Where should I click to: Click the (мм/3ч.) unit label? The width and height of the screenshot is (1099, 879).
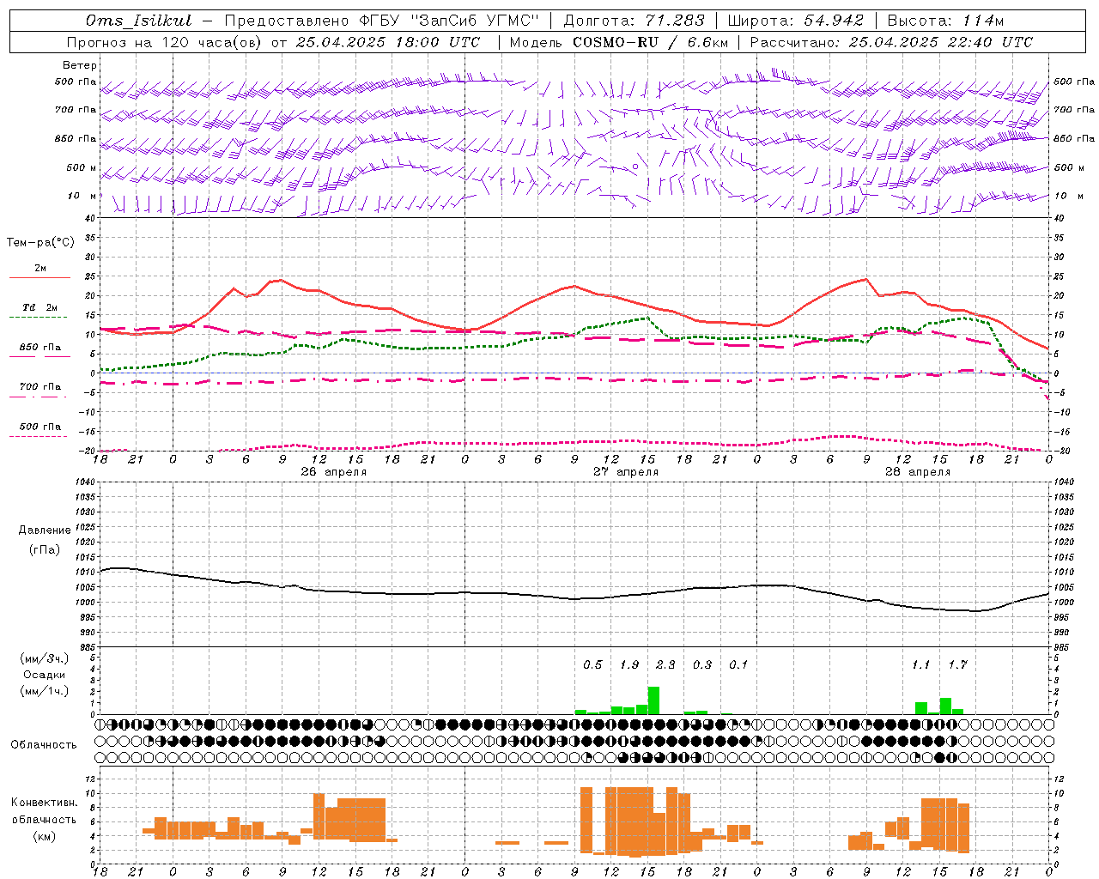(44, 658)
